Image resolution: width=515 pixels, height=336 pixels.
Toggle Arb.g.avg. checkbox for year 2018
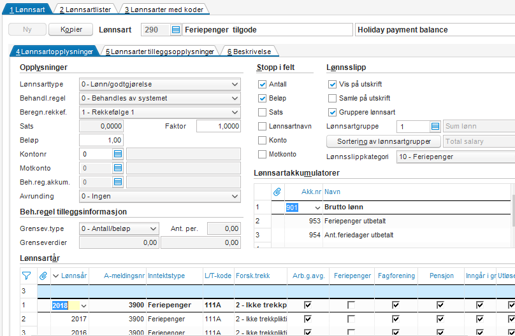(x=308, y=305)
